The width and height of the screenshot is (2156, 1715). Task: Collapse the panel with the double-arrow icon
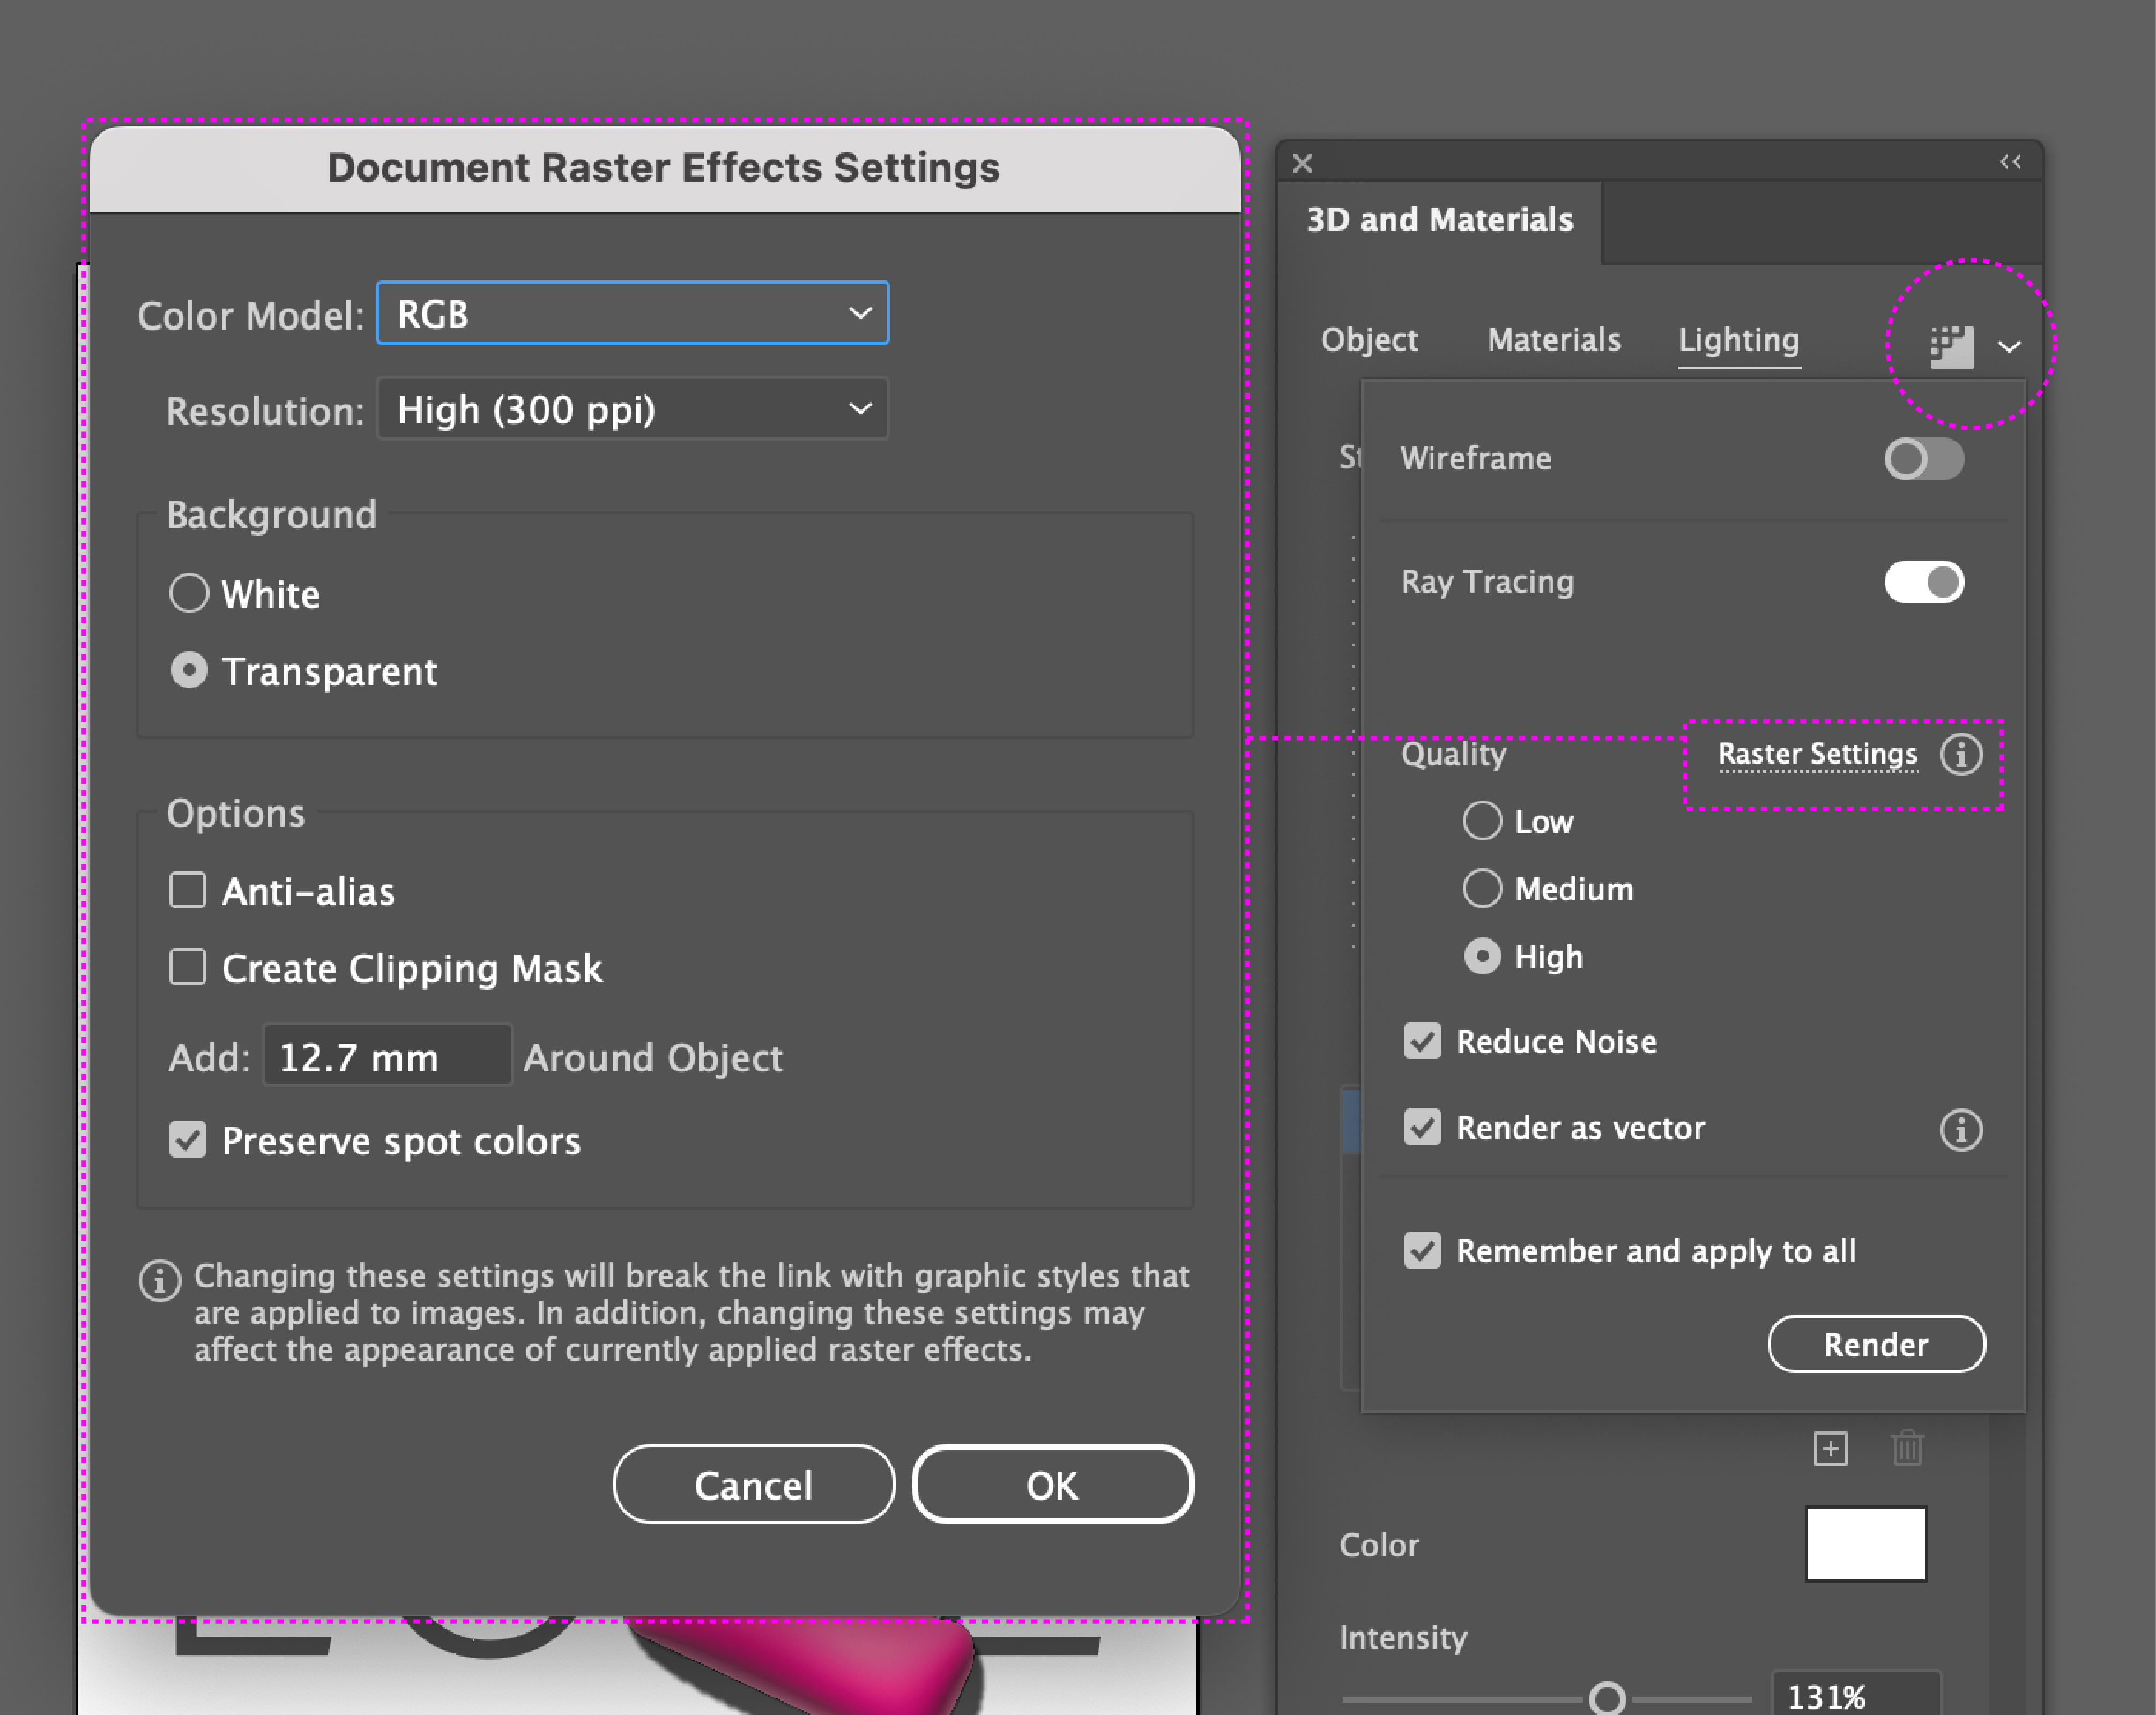pyautogui.click(x=2010, y=162)
